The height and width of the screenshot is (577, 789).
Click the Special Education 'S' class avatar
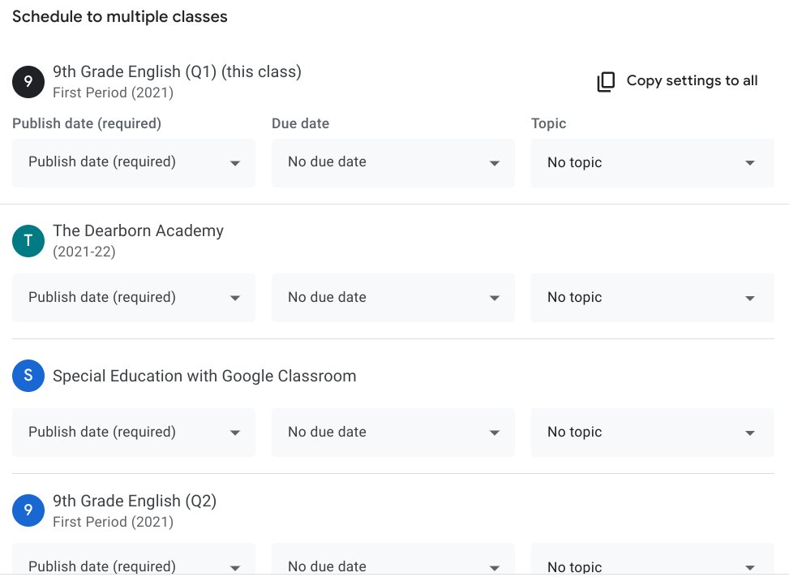[x=28, y=376]
